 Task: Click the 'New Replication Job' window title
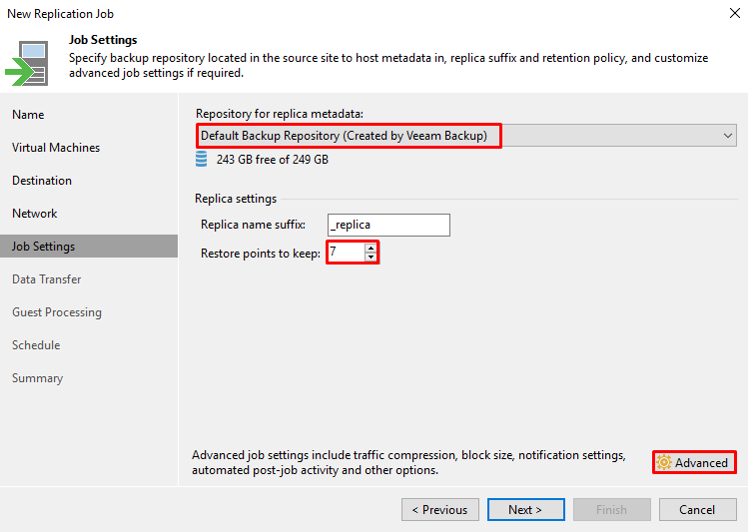click(61, 14)
